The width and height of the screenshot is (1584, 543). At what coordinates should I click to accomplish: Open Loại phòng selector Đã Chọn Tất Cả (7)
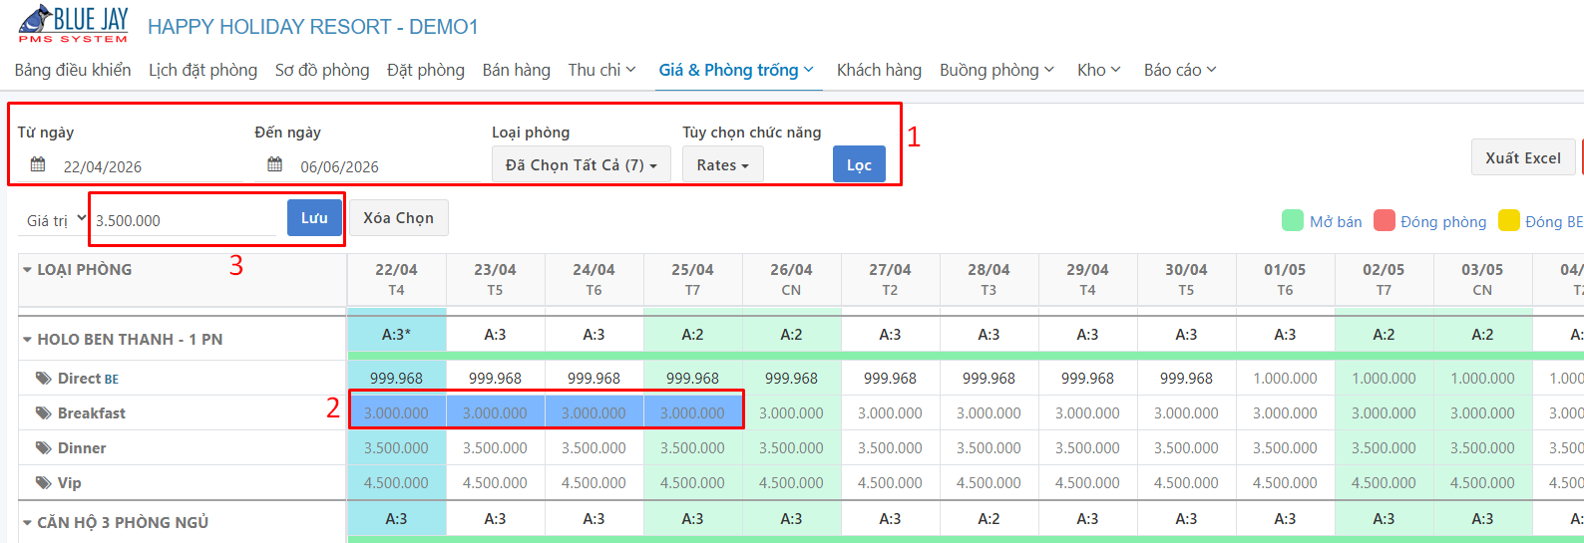(x=581, y=164)
